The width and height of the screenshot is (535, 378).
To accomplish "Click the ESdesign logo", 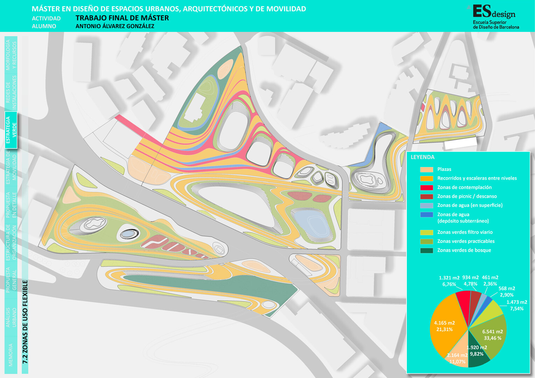I will click(494, 16).
